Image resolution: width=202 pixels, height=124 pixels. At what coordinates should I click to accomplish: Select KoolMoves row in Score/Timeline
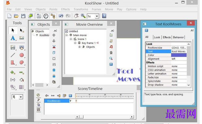click(56, 101)
